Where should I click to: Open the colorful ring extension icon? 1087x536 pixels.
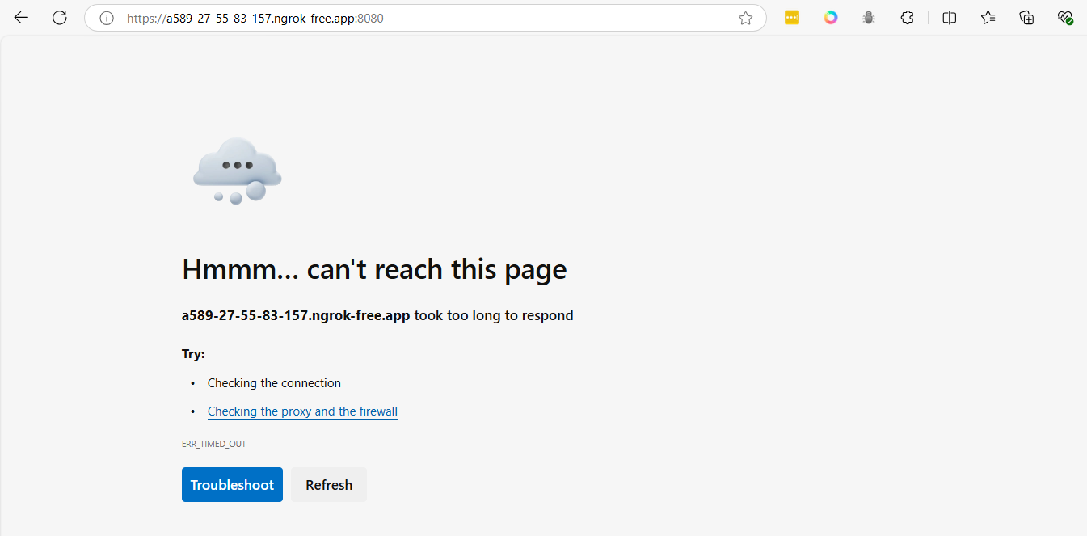point(831,18)
